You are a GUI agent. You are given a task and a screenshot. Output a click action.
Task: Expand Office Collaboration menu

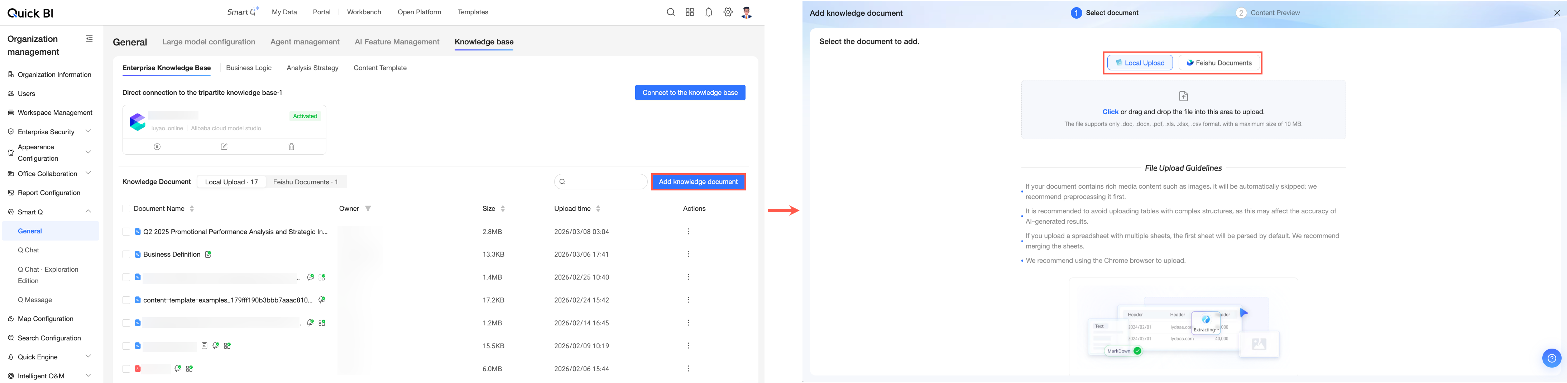pos(88,173)
